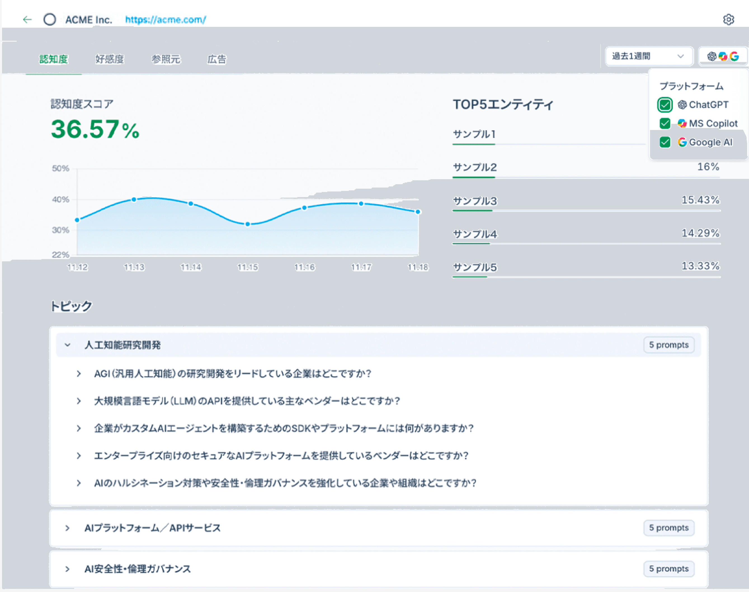The height and width of the screenshot is (592, 749).
Task: Expand the AIプラットフォーム/APIサービス topic
Action: [x=67, y=528]
